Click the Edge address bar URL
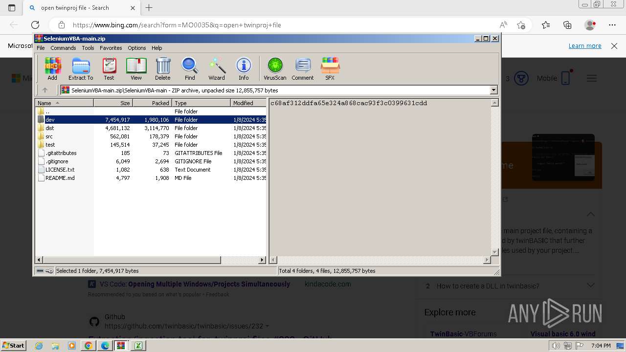The image size is (626, 352). 177,25
